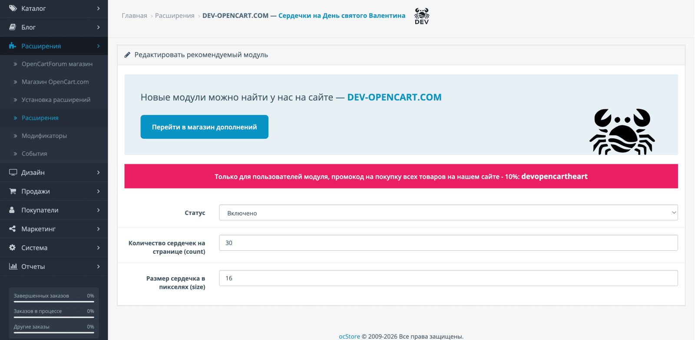Viewport: 695px width, 340px height.
Task: Expand the Блог menu chevron
Action: point(99,27)
